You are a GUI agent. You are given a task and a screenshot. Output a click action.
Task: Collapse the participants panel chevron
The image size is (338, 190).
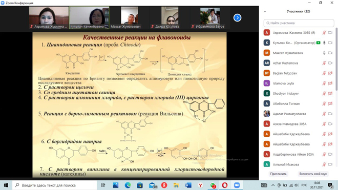[265, 11]
